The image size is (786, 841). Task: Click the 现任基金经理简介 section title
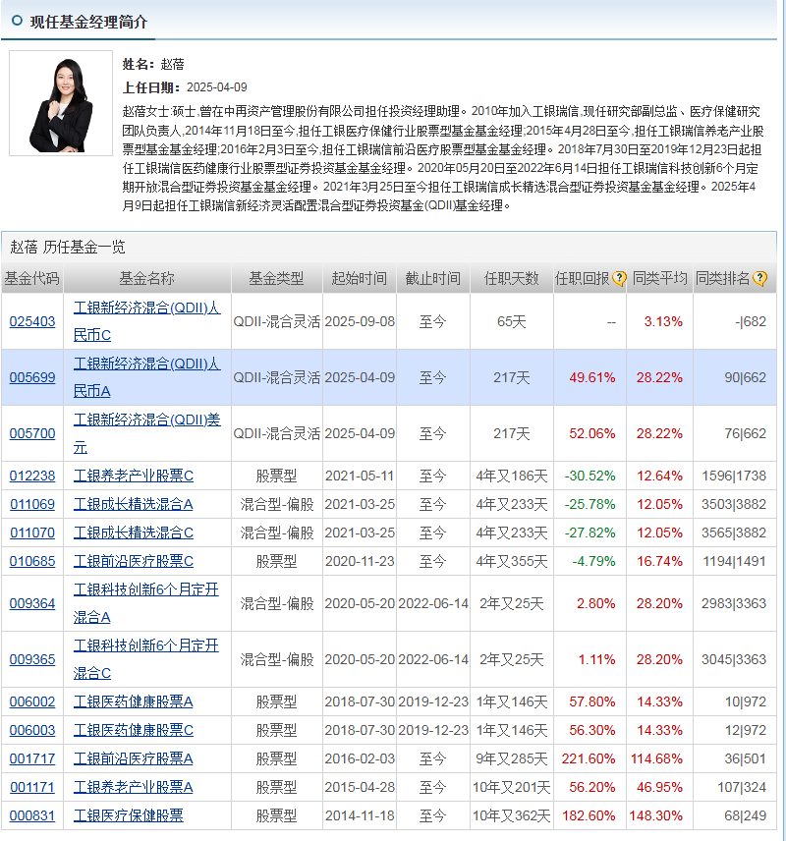pyautogui.click(x=88, y=22)
